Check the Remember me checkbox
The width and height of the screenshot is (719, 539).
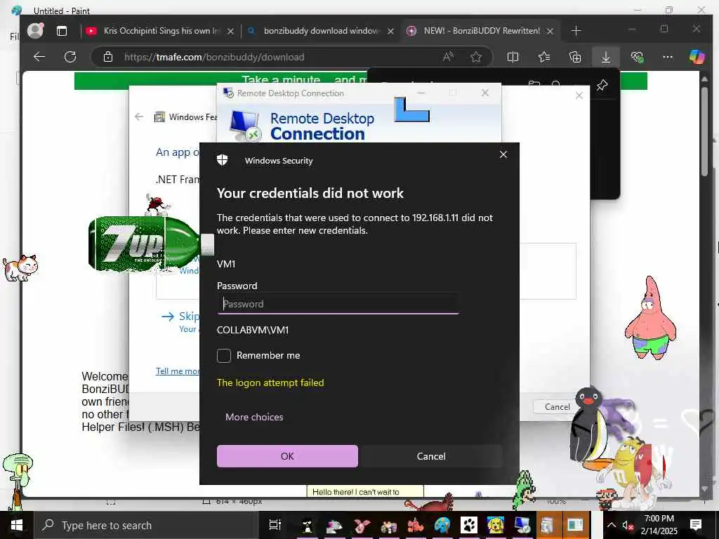click(224, 356)
